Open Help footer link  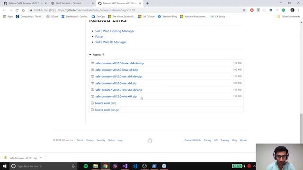(x=120, y=140)
